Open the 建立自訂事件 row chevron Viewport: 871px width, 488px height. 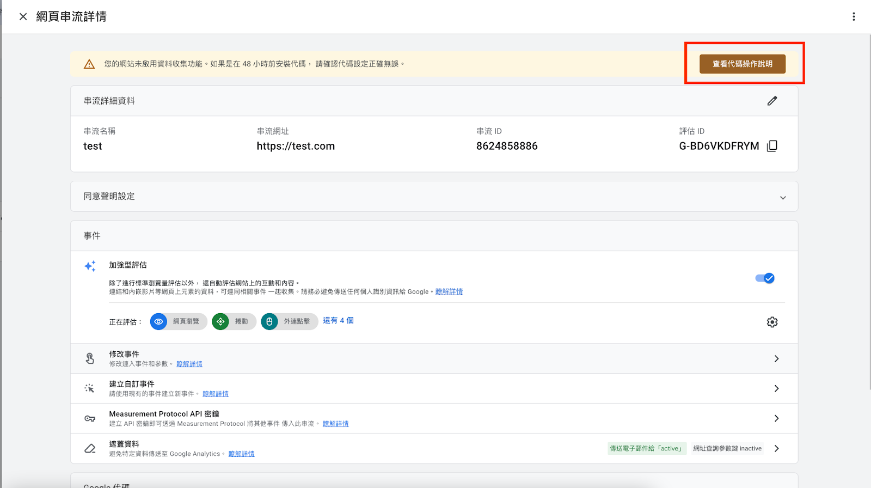(x=776, y=388)
